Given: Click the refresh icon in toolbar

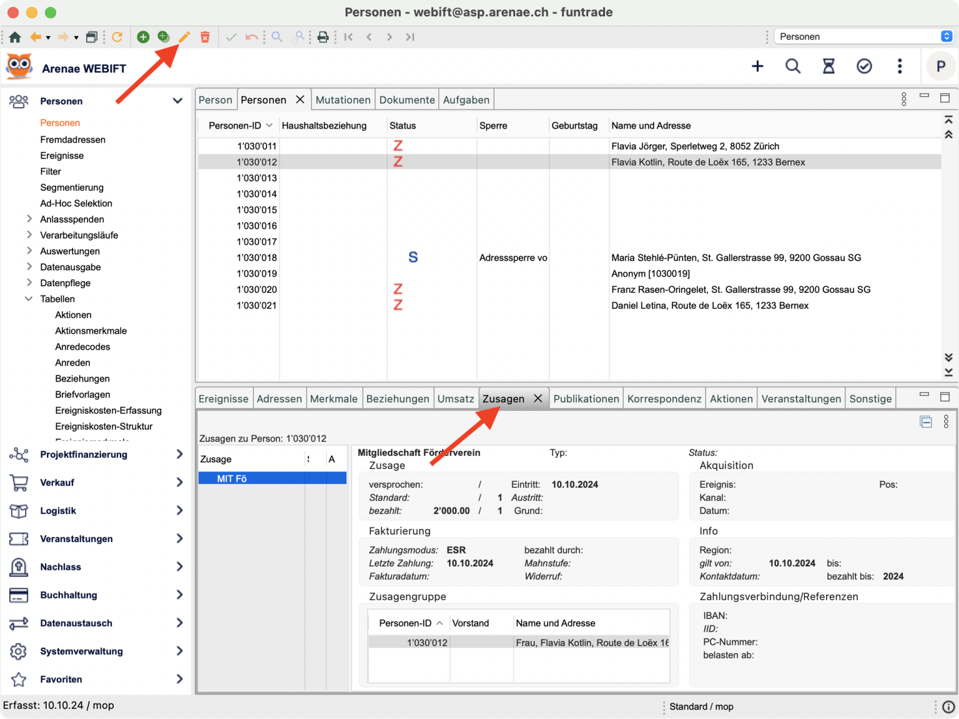Looking at the screenshot, I should pyautogui.click(x=117, y=37).
